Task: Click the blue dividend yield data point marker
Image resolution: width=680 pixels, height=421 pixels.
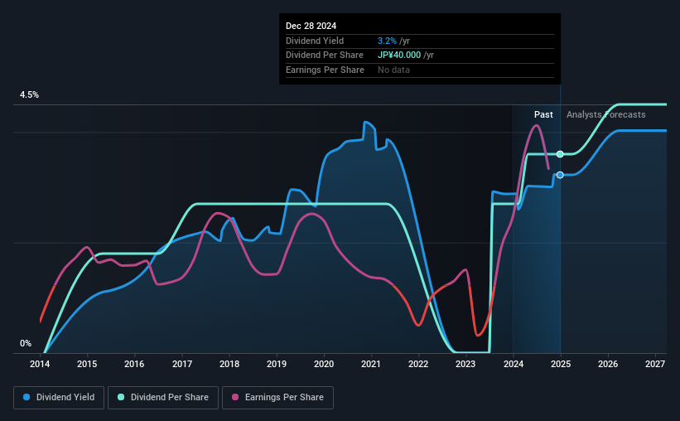Action: (x=560, y=175)
